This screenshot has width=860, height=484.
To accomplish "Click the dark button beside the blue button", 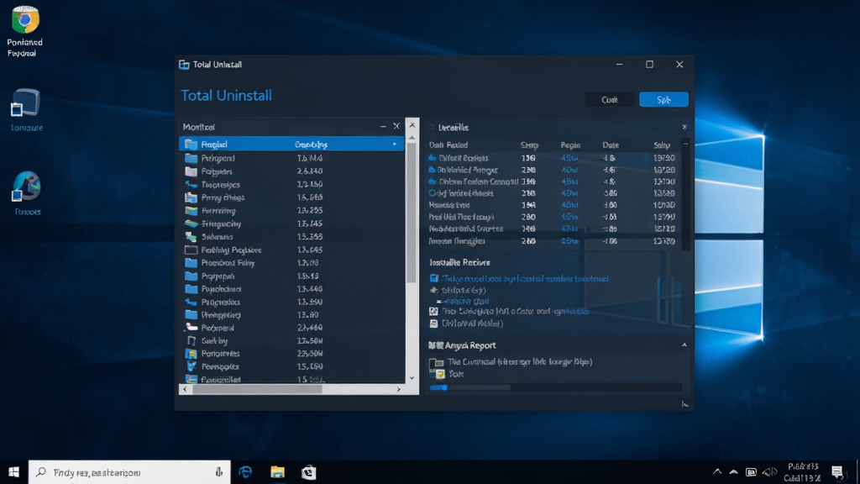I will coord(610,99).
